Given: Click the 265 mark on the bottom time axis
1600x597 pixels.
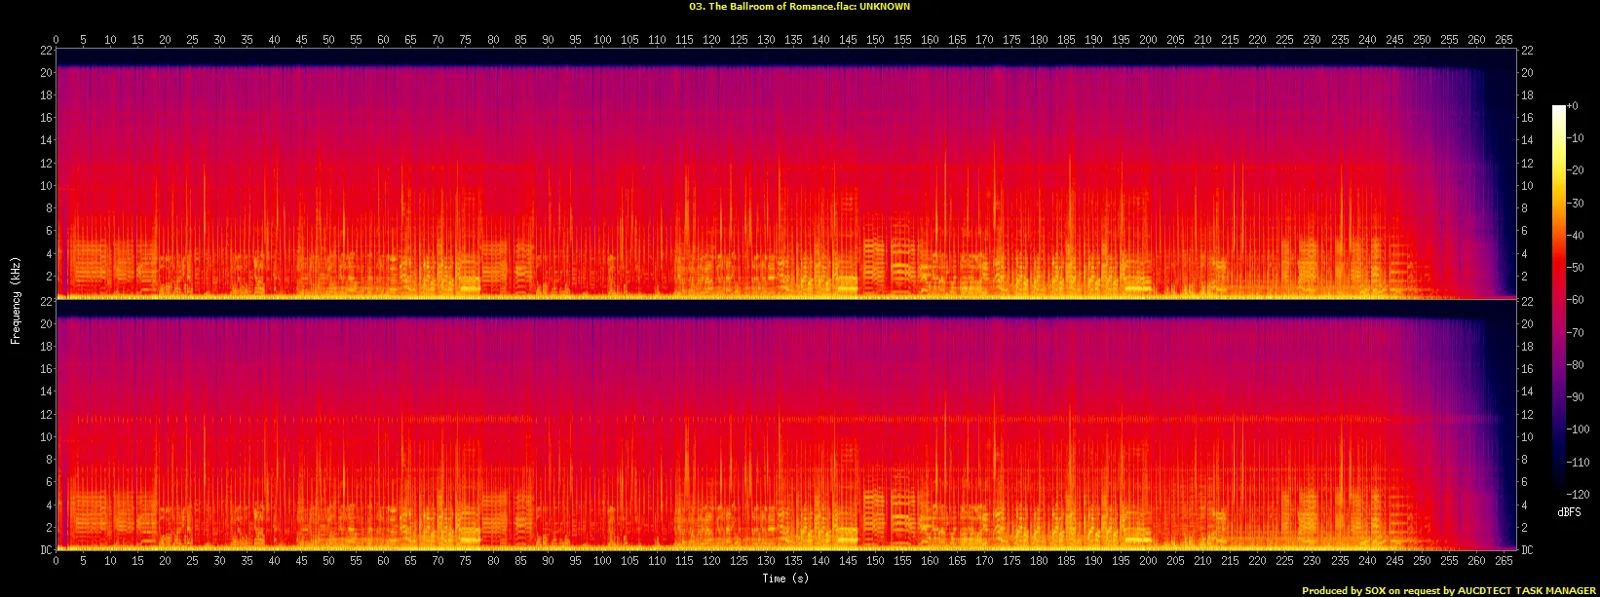Looking at the screenshot, I should 1504,563.
